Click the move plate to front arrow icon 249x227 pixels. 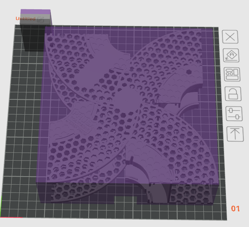pos(235,134)
